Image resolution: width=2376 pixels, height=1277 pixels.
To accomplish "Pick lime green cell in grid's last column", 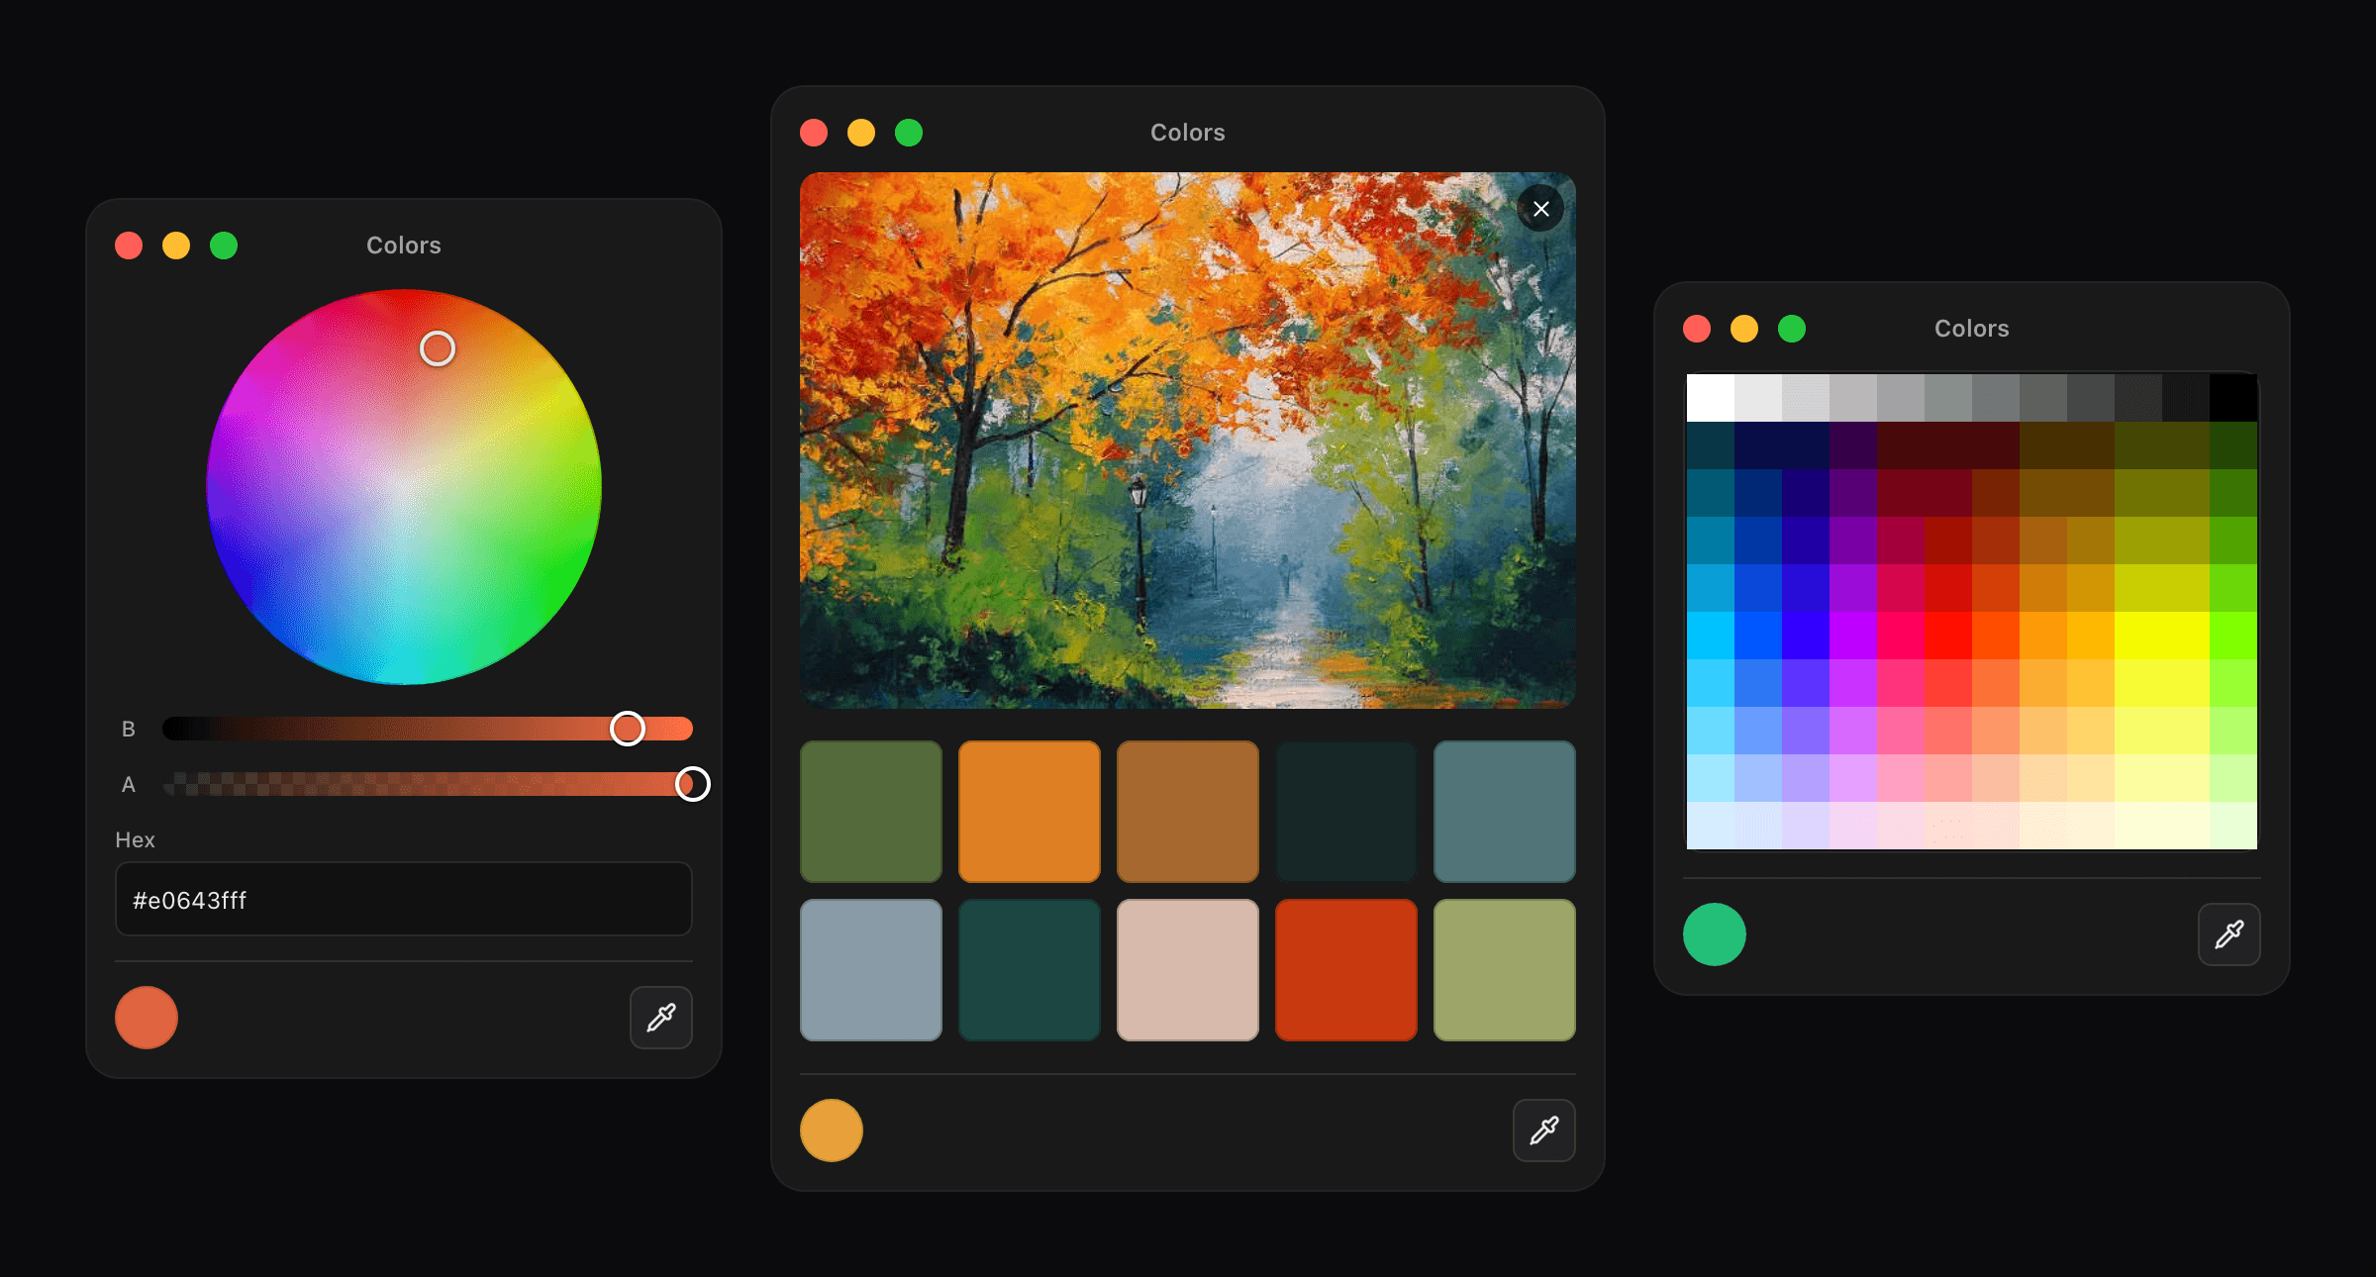I will [x=2233, y=636].
